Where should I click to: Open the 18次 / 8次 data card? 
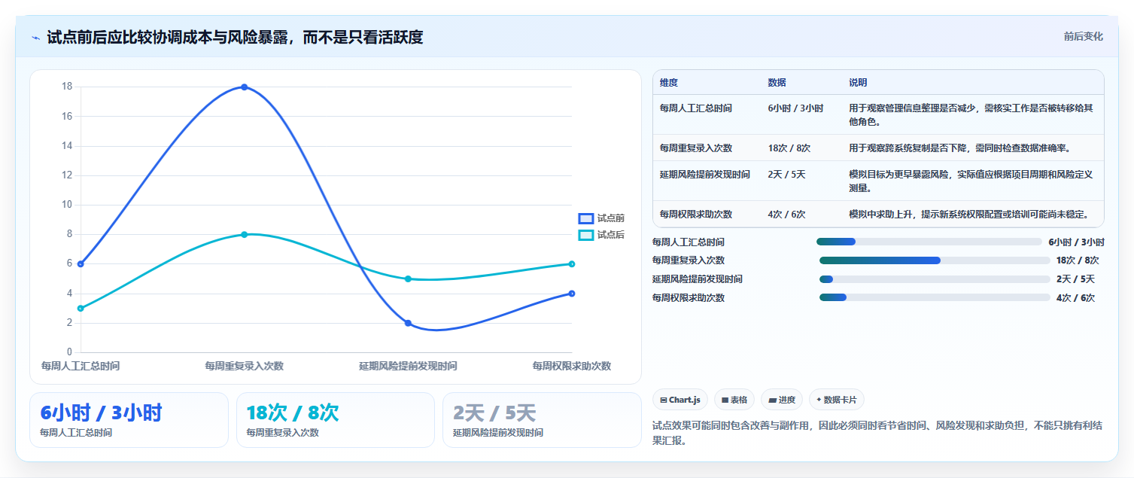[336, 420]
